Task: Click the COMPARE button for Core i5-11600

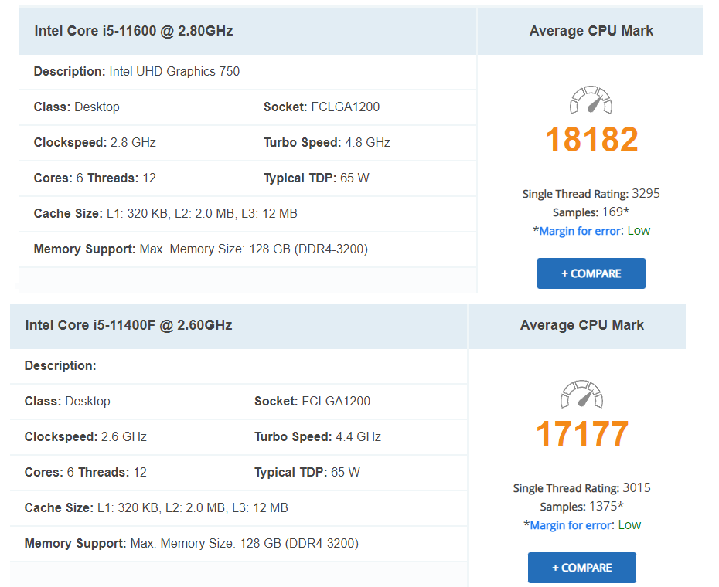Action: click(591, 273)
